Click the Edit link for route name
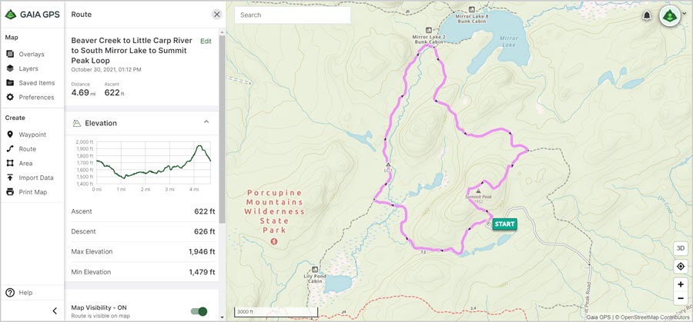 click(206, 41)
